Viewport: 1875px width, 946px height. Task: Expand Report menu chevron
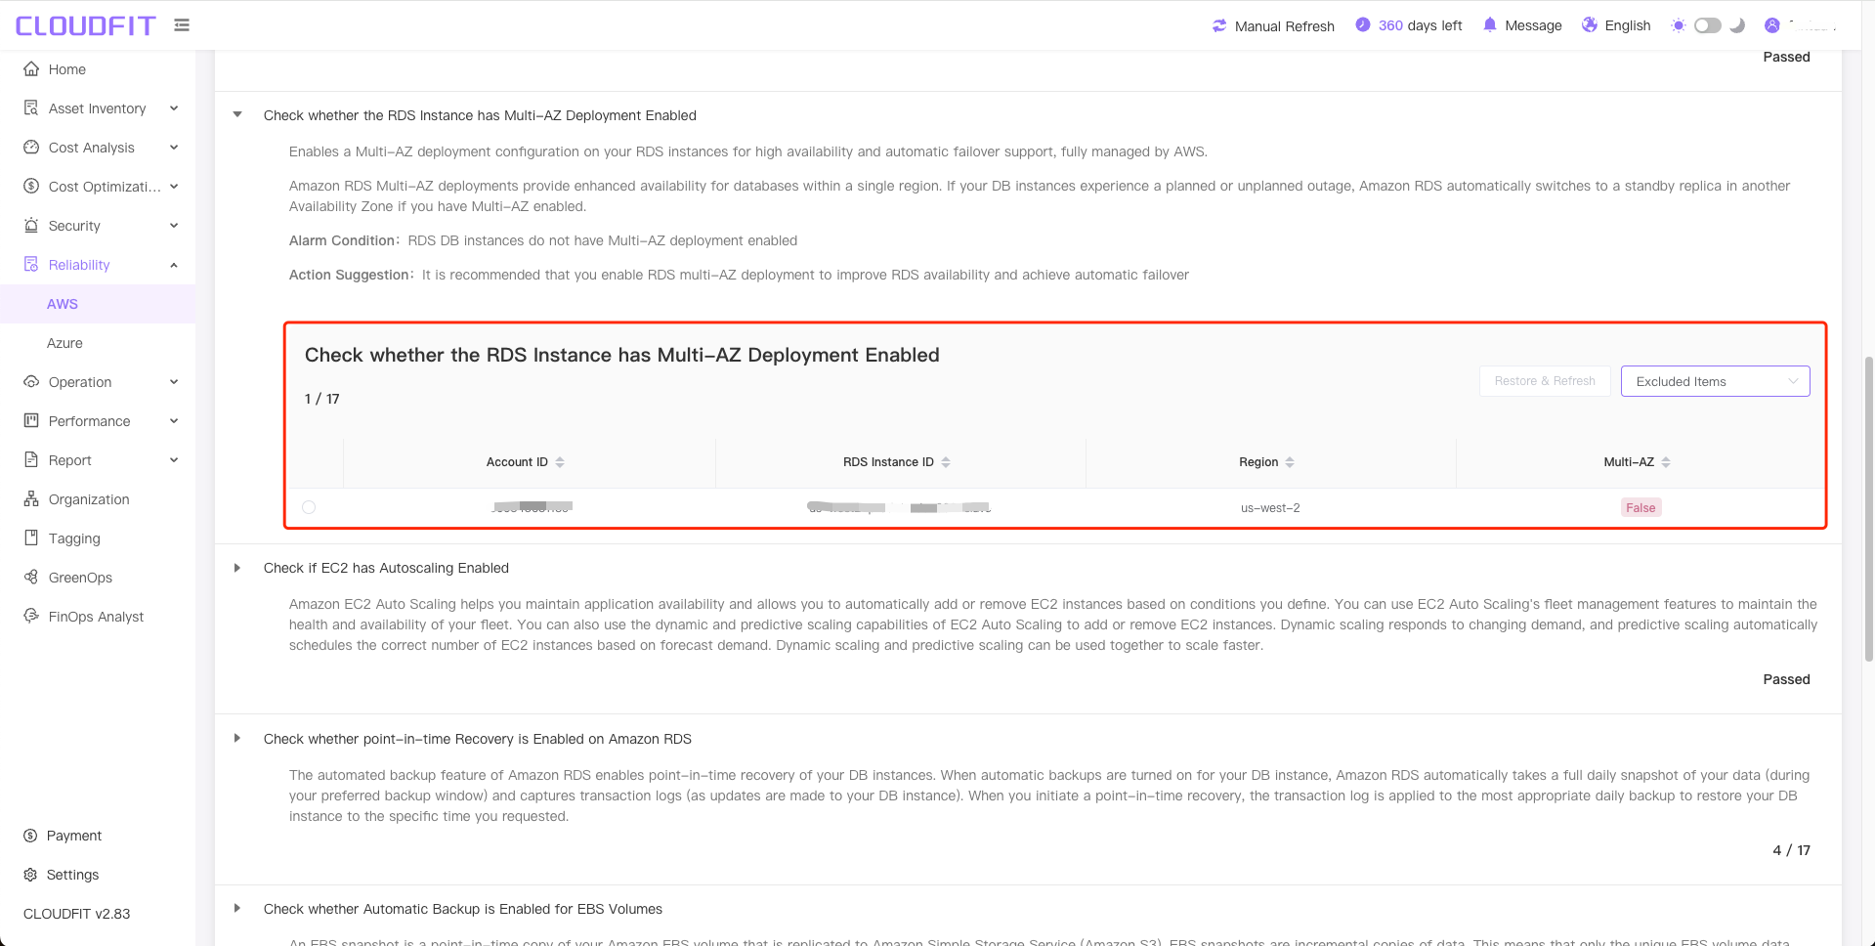174,460
